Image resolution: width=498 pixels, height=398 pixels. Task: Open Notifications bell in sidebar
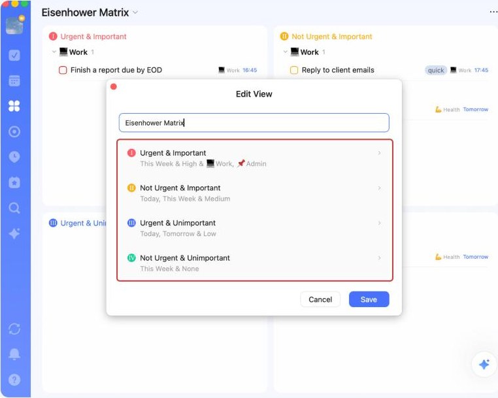click(14, 354)
